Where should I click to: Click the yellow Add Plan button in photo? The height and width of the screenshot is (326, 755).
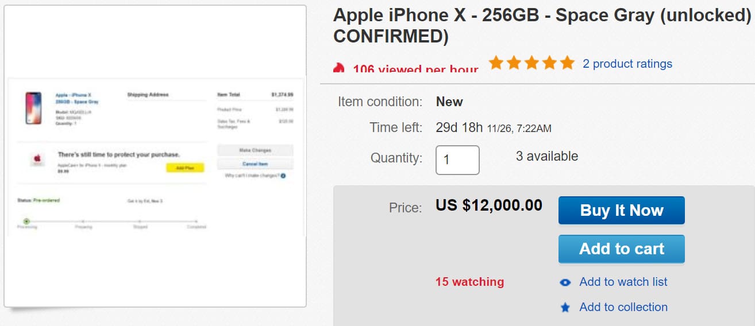(x=185, y=168)
